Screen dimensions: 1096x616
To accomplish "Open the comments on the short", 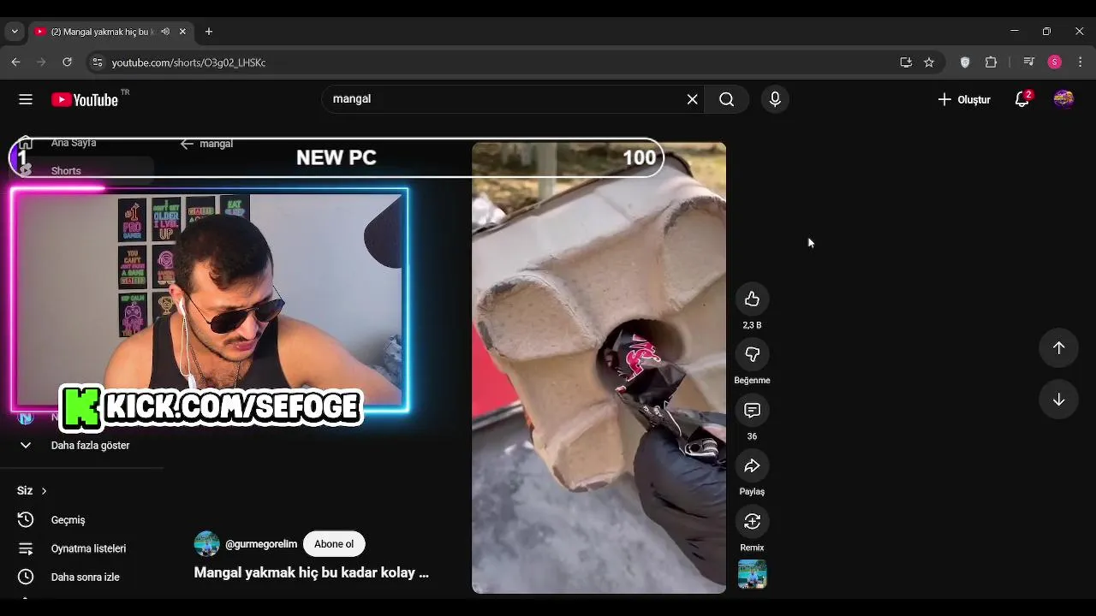I will pos(752,410).
